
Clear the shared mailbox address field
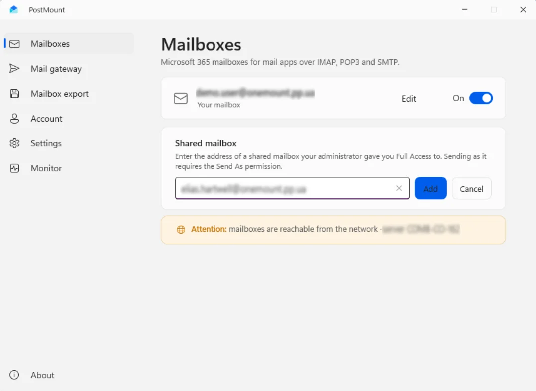tap(399, 188)
